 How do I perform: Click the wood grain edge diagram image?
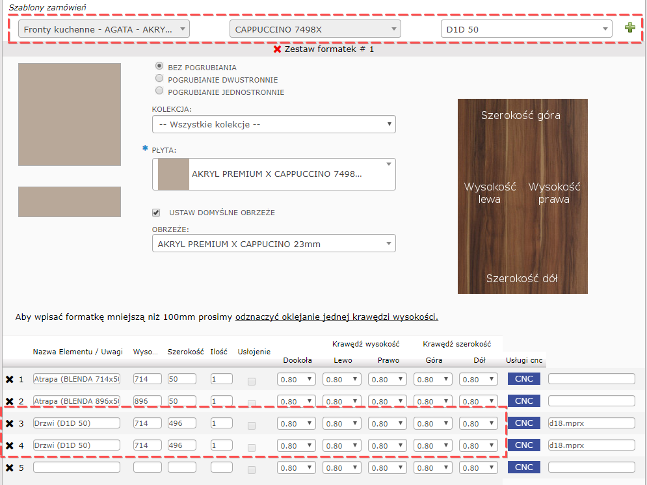[x=522, y=196]
